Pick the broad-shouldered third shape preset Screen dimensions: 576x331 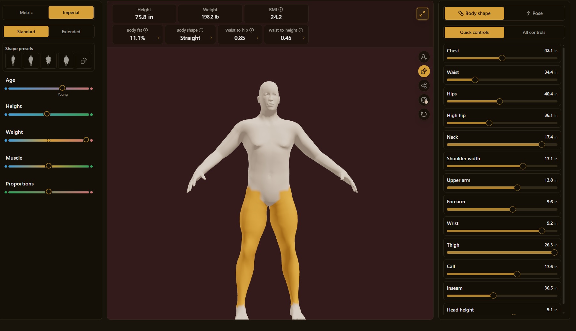[49, 61]
